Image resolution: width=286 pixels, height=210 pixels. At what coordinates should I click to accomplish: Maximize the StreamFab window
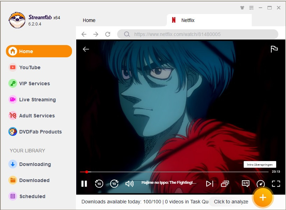270,8
